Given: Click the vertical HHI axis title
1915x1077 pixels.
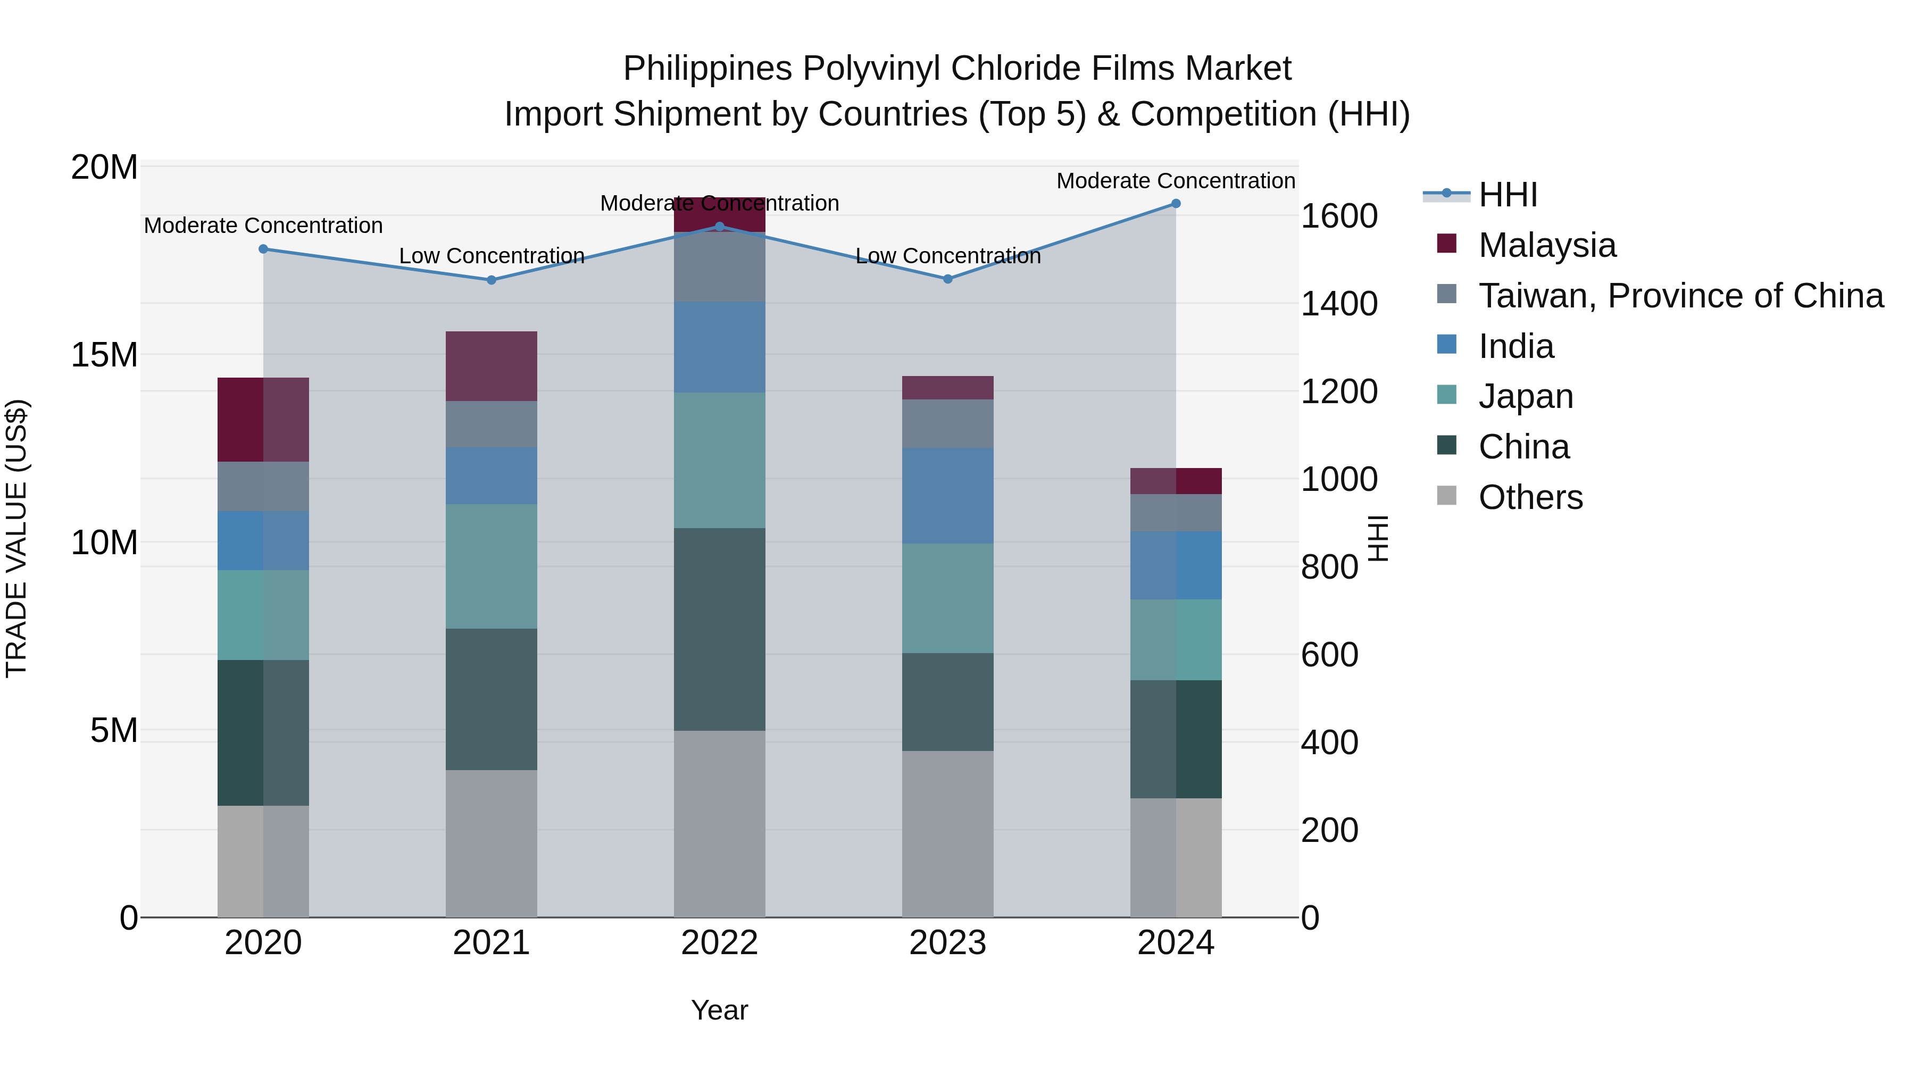Looking at the screenshot, I should point(1378,538).
